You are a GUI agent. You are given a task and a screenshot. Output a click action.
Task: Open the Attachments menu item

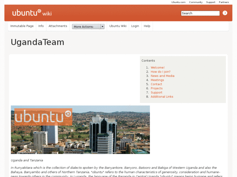(58, 26)
